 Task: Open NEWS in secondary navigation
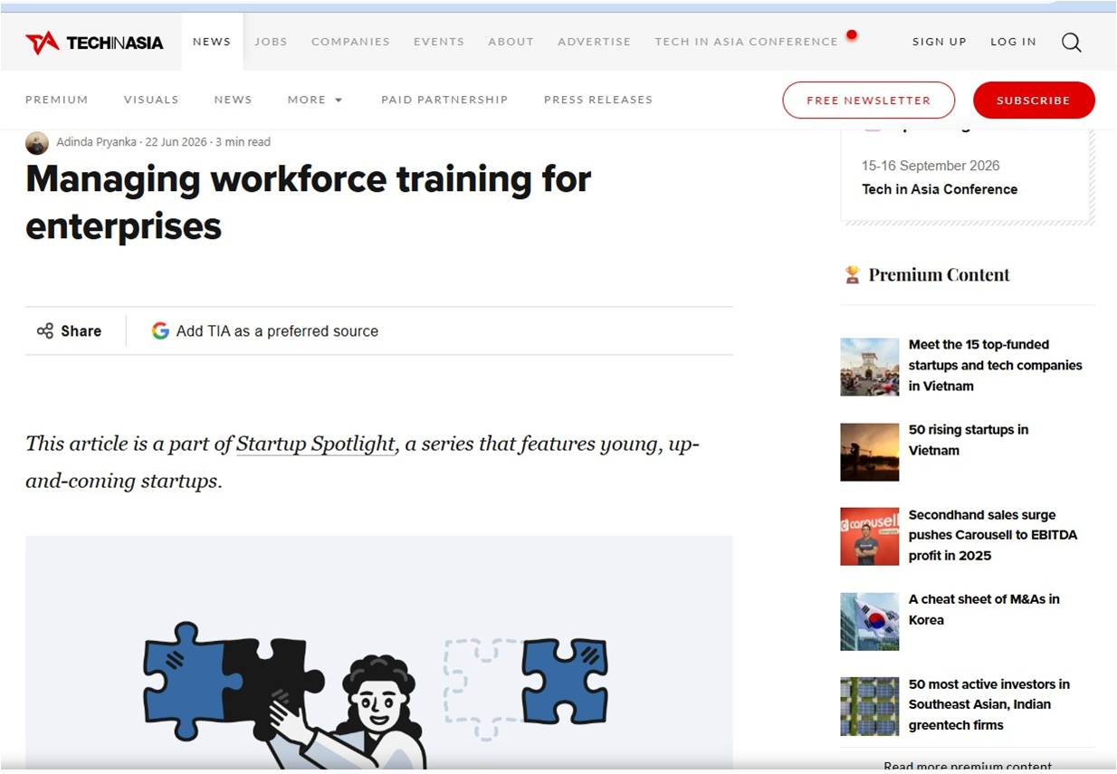coord(233,100)
